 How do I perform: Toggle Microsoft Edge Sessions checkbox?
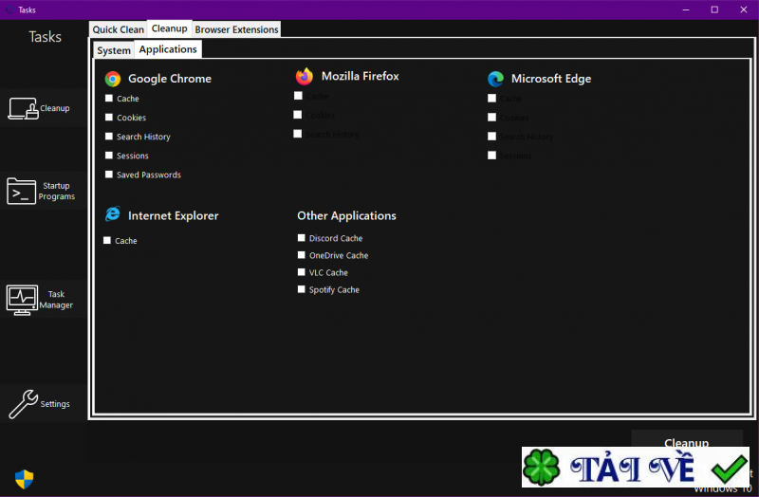click(x=491, y=156)
